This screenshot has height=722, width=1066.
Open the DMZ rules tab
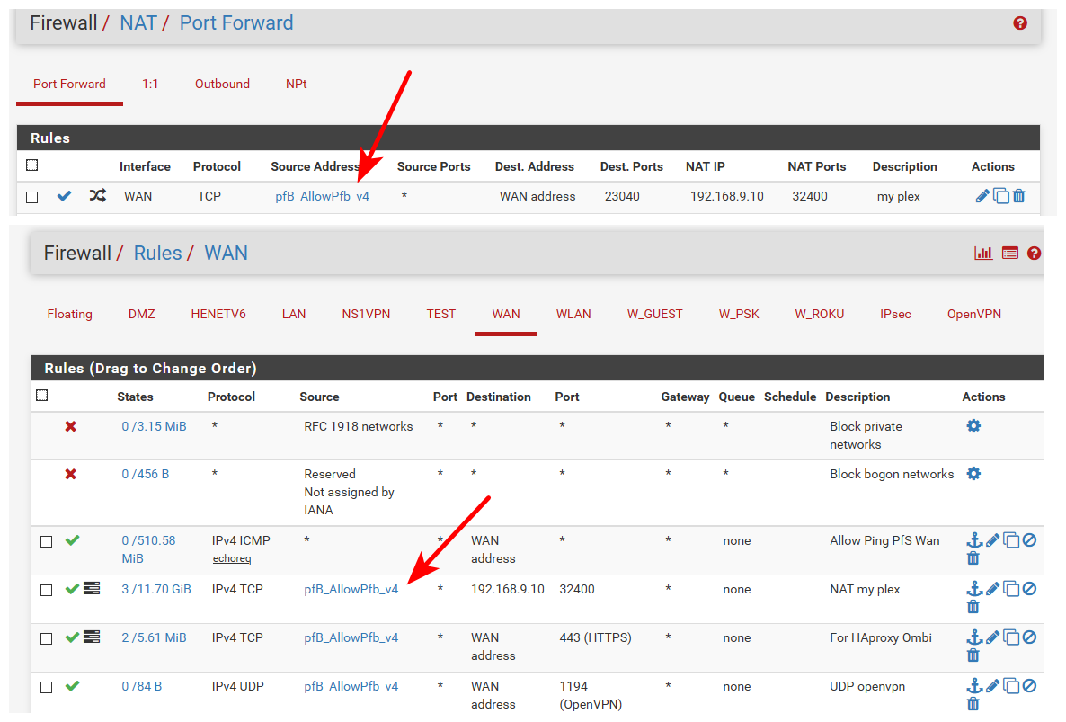141,314
